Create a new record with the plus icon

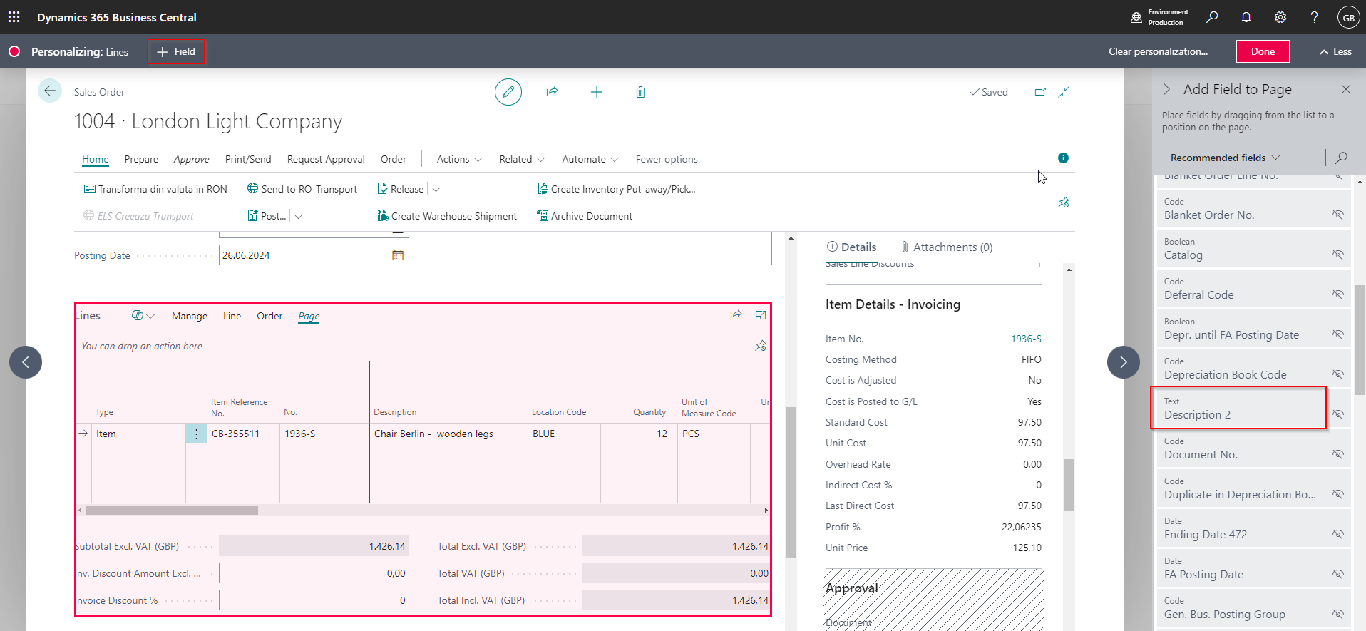(x=597, y=92)
